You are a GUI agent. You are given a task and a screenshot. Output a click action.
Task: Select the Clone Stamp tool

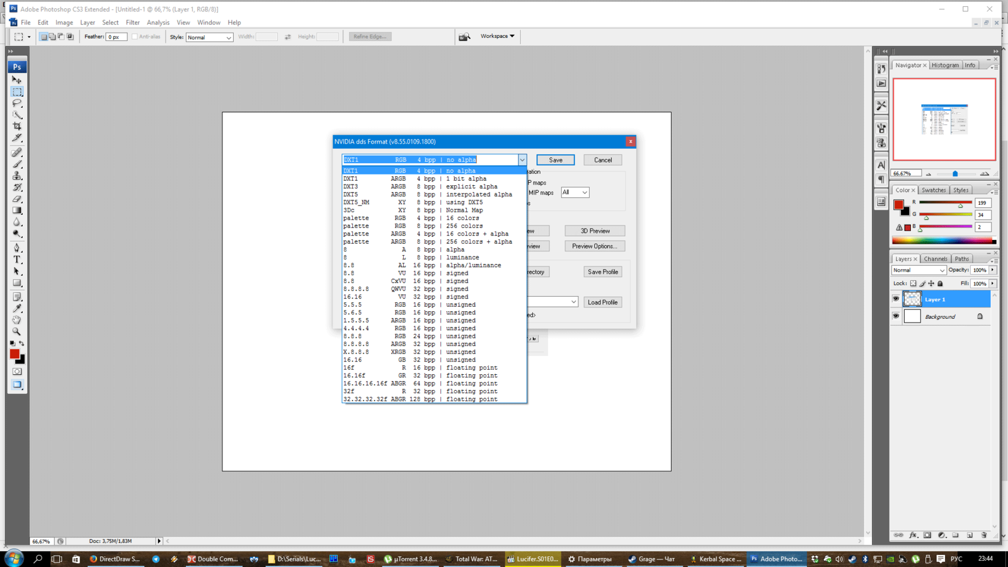point(17,176)
